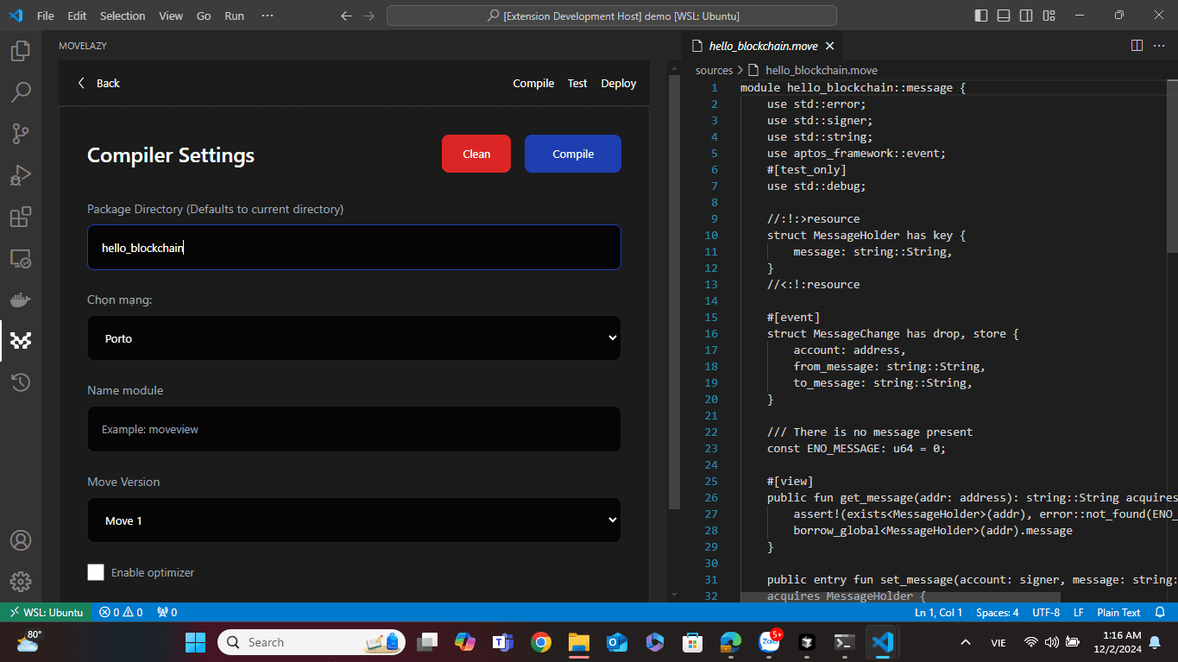Click the command center search box
Image resolution: width=1178 pixels, height=662 pixels.
(x=612, y=16)
